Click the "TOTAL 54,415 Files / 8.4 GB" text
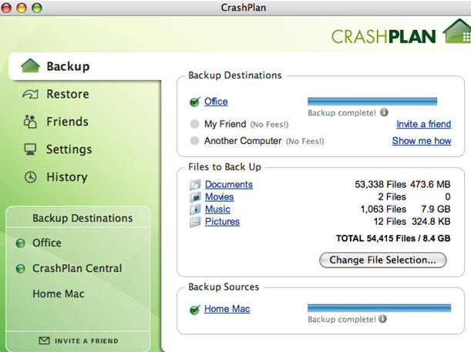The width and height of the screenshot is (471, 352). [x=393, y=239]
